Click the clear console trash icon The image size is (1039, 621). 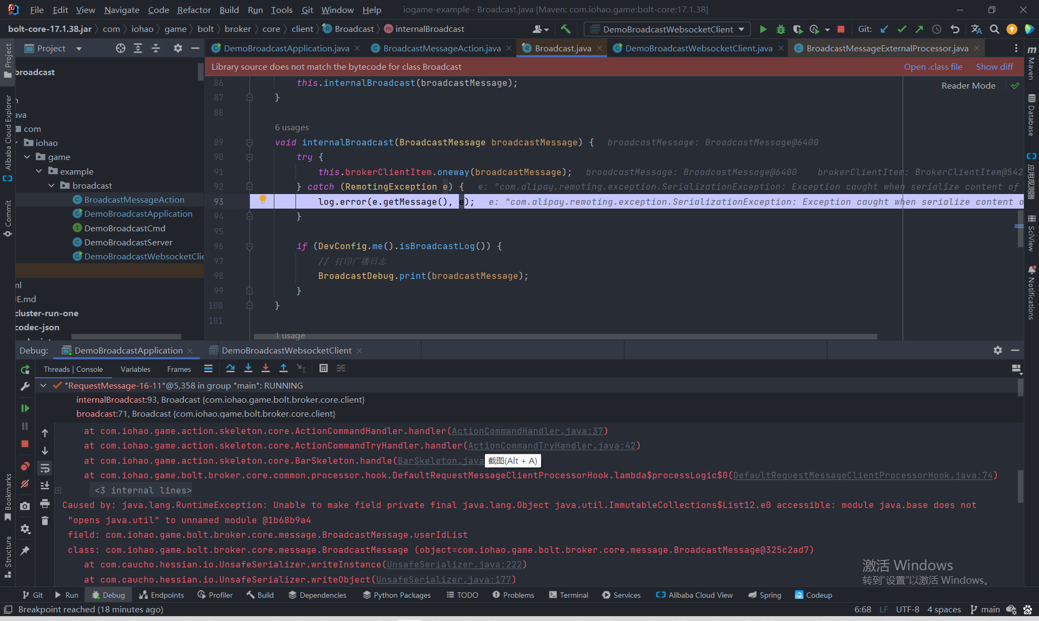(45, 520)
